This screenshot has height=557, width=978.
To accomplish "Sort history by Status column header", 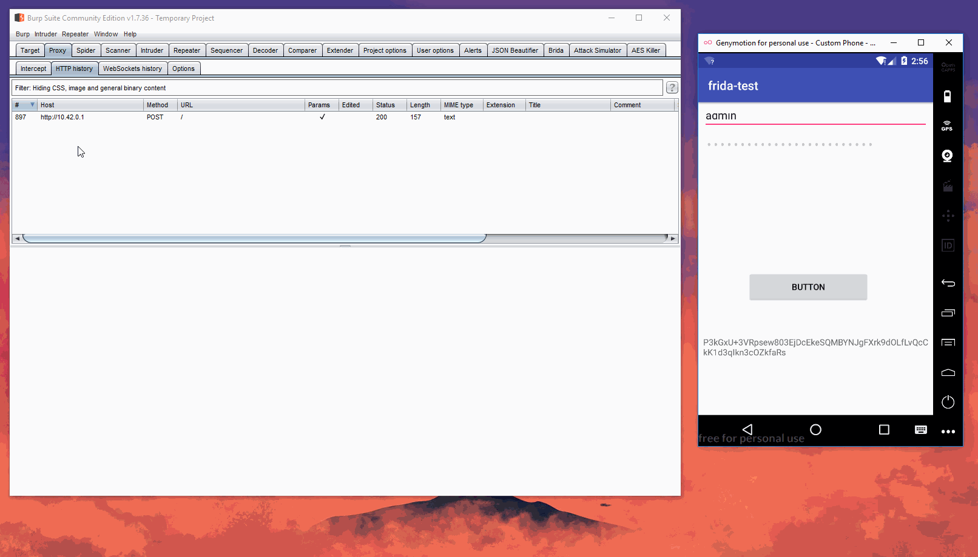I will (390, 105).
